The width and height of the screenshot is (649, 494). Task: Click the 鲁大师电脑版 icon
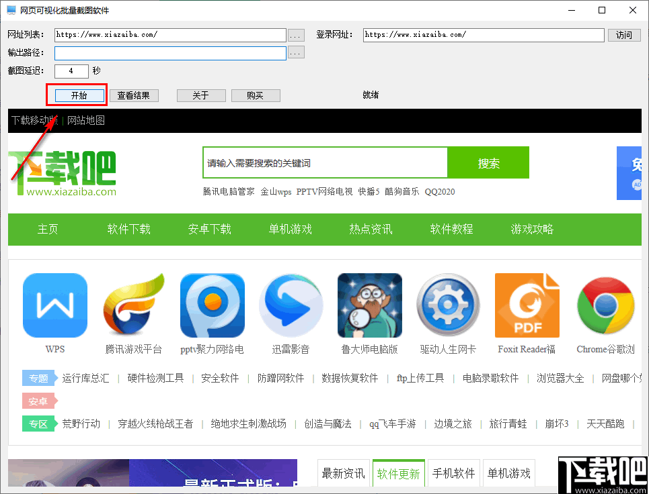tap(369, 305)
